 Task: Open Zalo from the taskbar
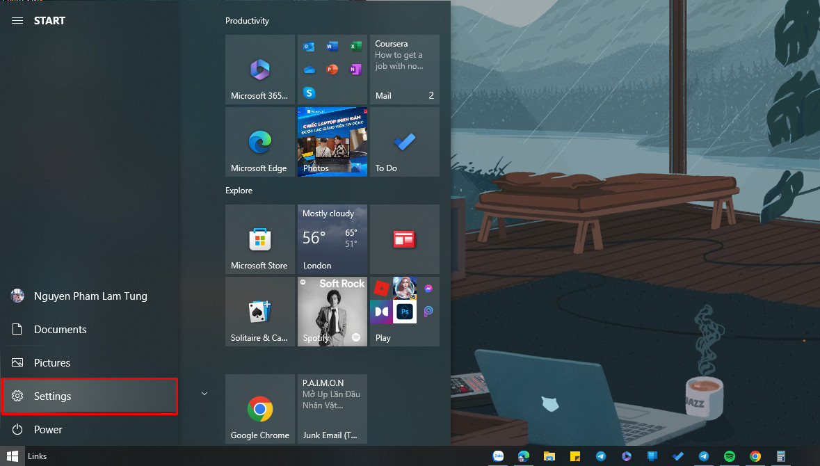click(x=499, y=456)
